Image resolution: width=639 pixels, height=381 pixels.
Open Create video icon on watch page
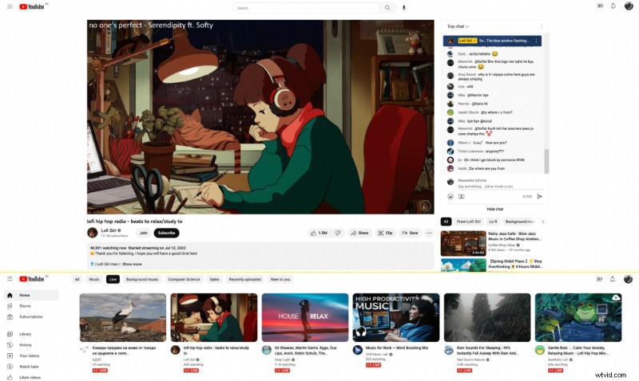(600, 6)
